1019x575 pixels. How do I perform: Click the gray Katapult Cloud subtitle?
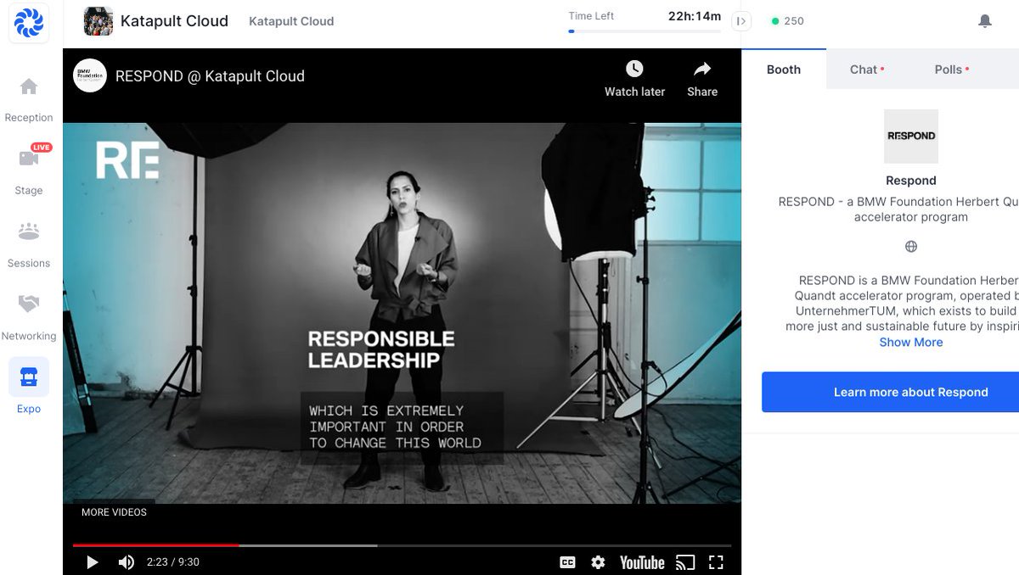click(x=291, y=21)
